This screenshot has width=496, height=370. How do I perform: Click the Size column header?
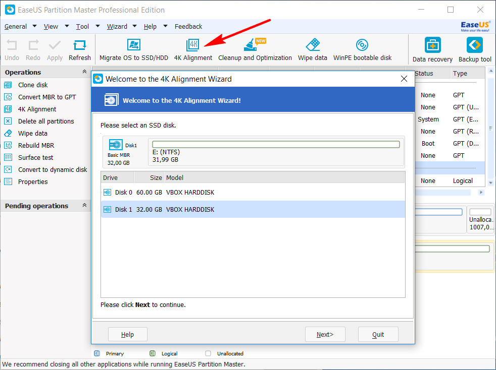[148, 178]
